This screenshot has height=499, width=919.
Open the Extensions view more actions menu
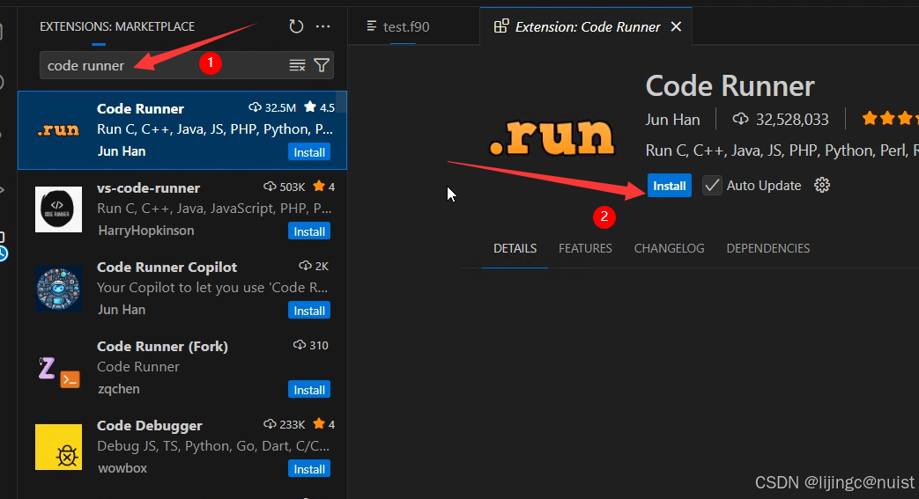point(323,26)
